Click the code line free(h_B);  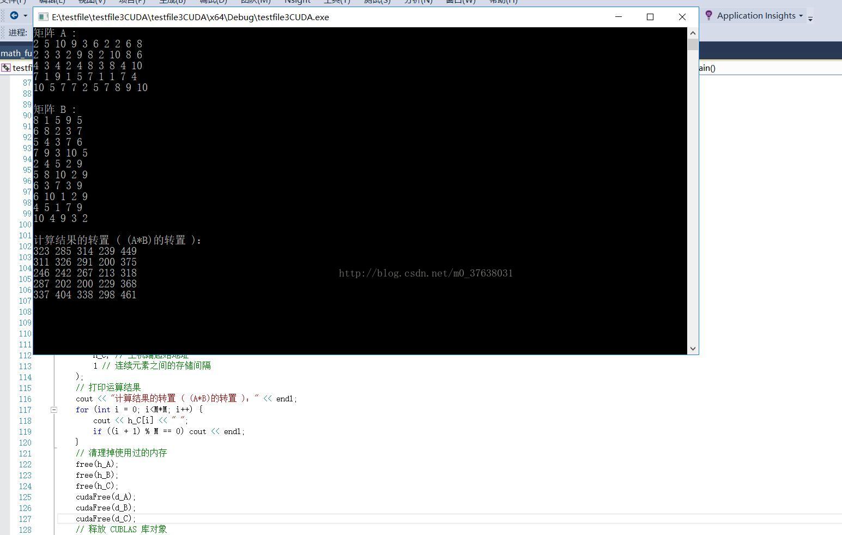click(97, 475)
